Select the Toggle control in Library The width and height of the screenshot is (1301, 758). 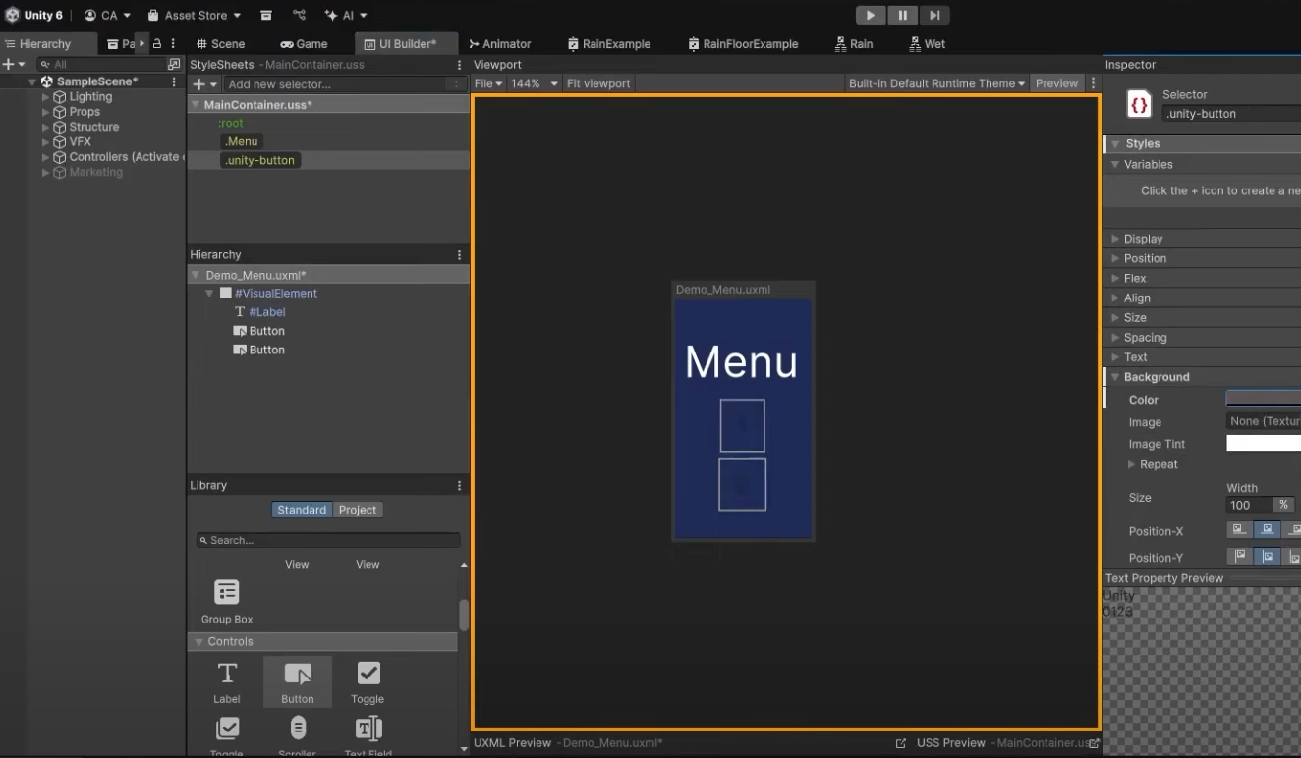pos(368,681)
